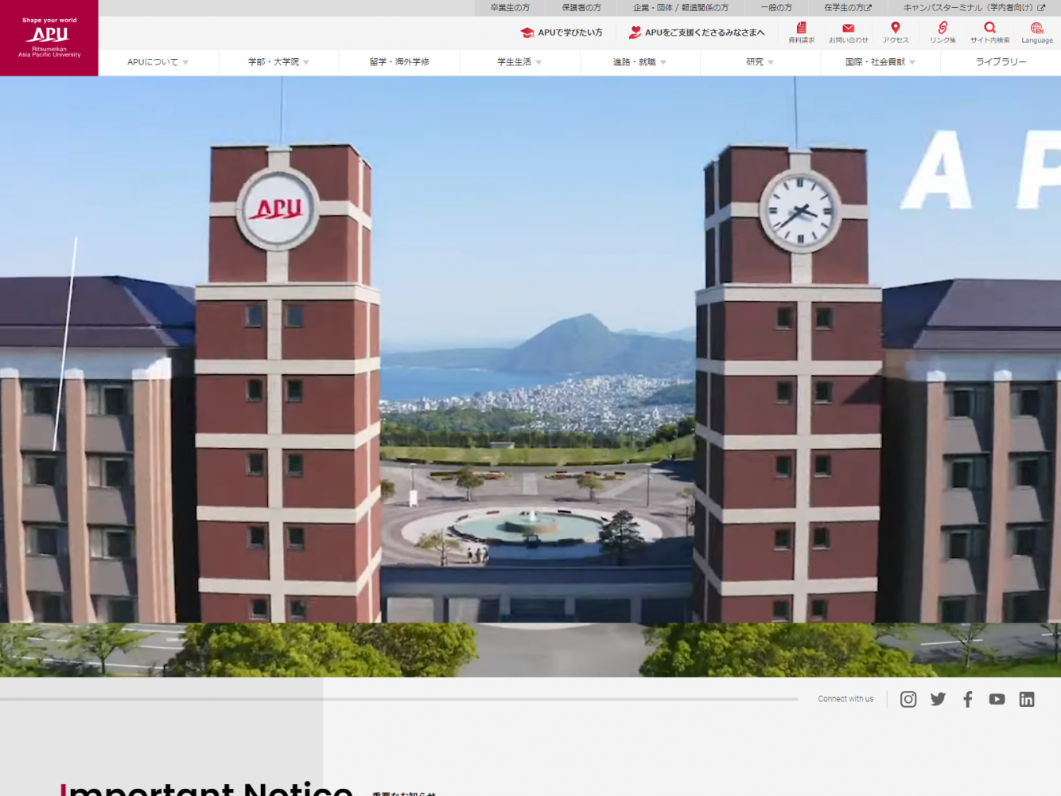Expand the 国際・社会貢献 menu
The image size is (1061, 796).
pos(880,62)
